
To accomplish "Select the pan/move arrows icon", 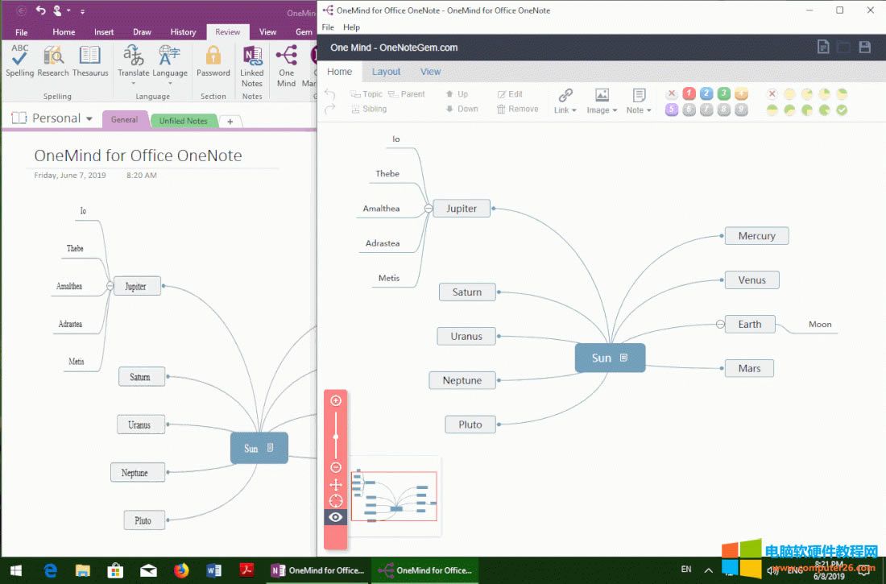I will (x=336, y=484).
